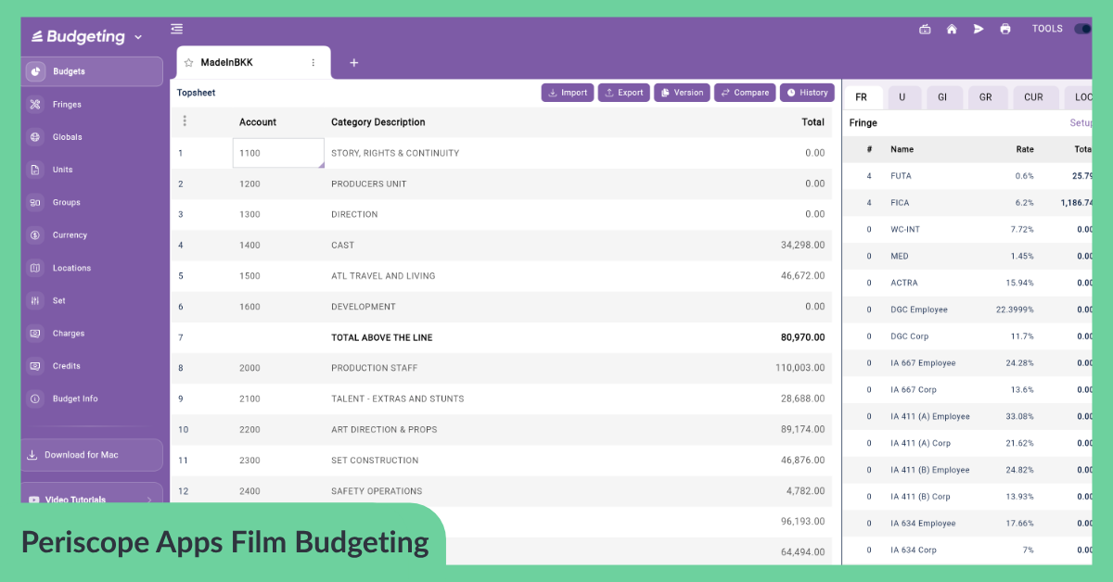Open the column options dots menu
Image resolution: width=1113 pixels, height=582 pixels.
(185, 121)
